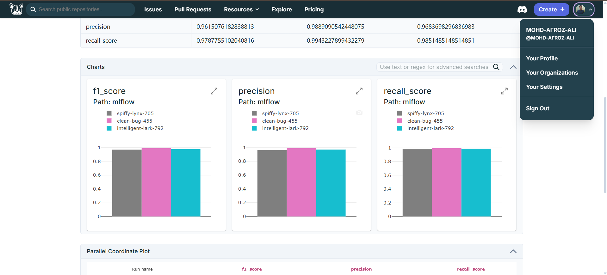Toggle intelligent-lark-792 in recall_score legend
The image size is (607, 275).
click(430, 128)
